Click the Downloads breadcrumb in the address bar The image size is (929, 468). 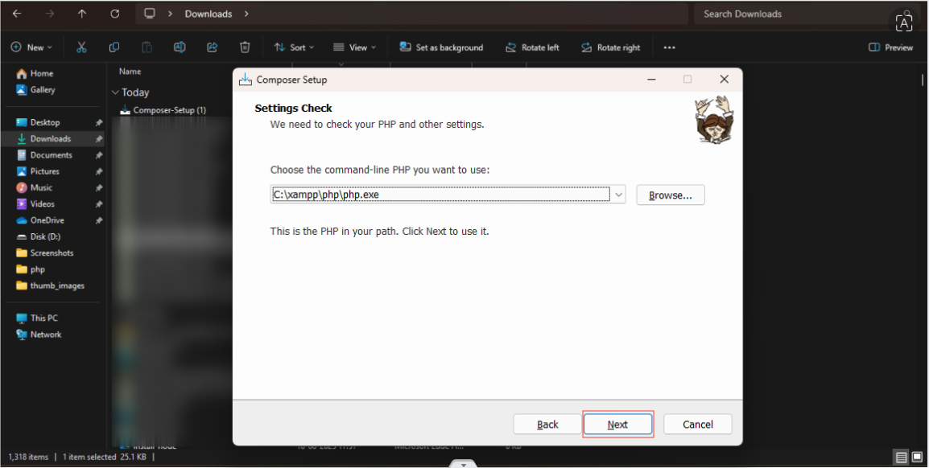(209, 14)
